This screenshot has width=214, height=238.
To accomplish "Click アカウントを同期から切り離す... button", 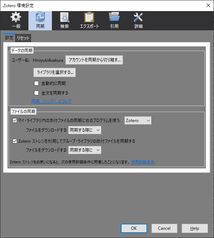I will click(94, 60).
